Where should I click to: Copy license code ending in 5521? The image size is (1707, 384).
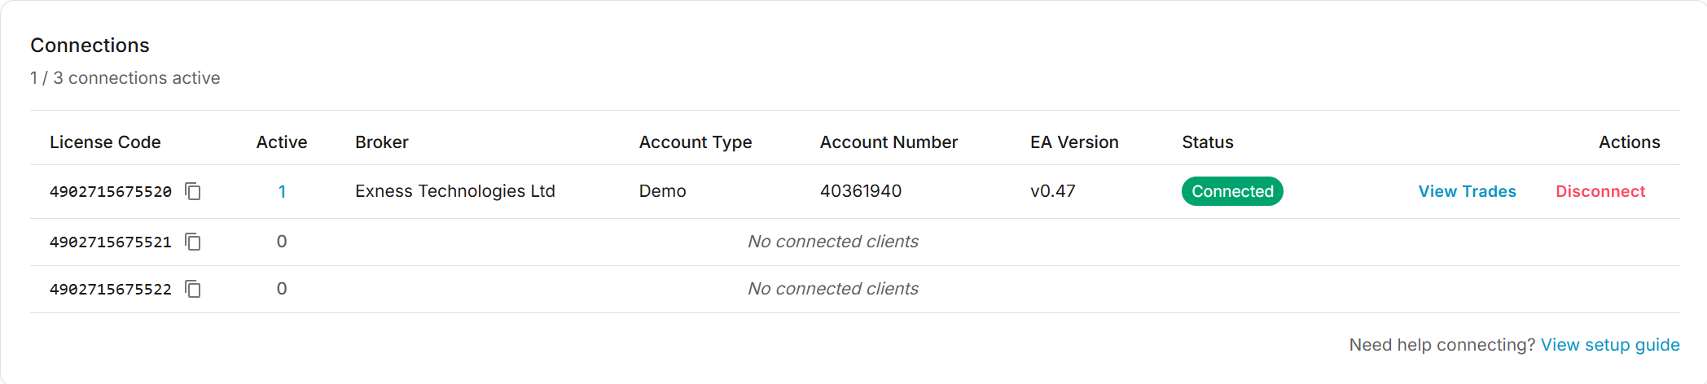193,242
